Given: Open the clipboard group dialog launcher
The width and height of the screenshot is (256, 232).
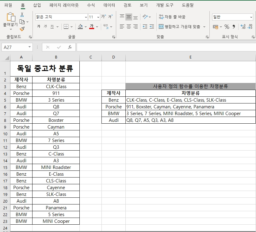Looking at the screenshot, I should pos(30,37).
